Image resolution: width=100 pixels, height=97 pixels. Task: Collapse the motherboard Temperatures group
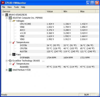click(x=10, y=42)
